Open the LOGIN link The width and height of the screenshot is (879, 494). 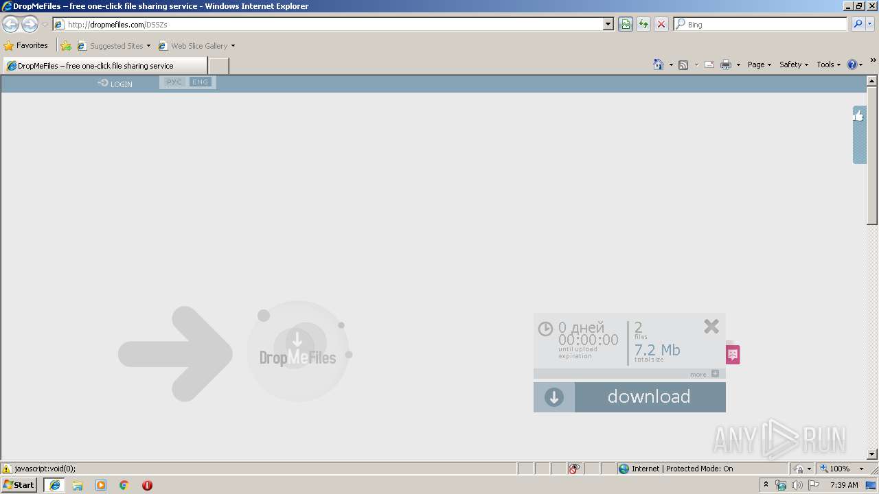point(115,84)
